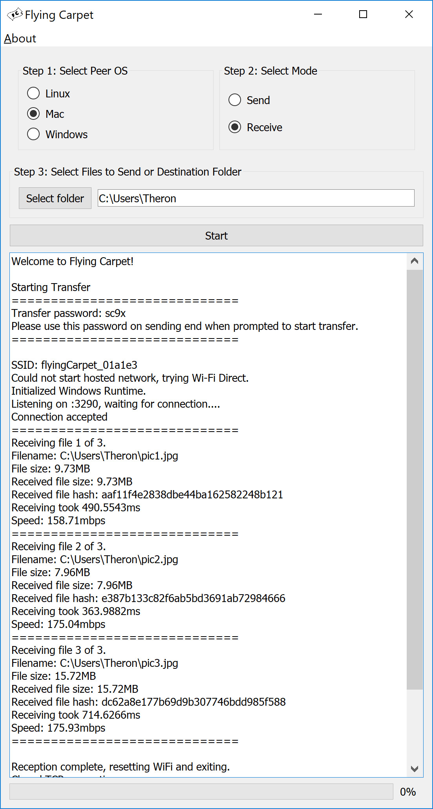Click the pic1.jpg filename line in log
The width and height of the screenshot is (433, 809).
(x=95, y=456)
